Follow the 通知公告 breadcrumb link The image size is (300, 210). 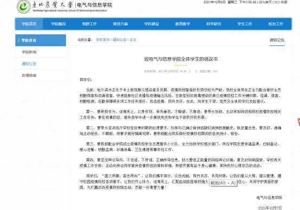(x=120, y=40)
